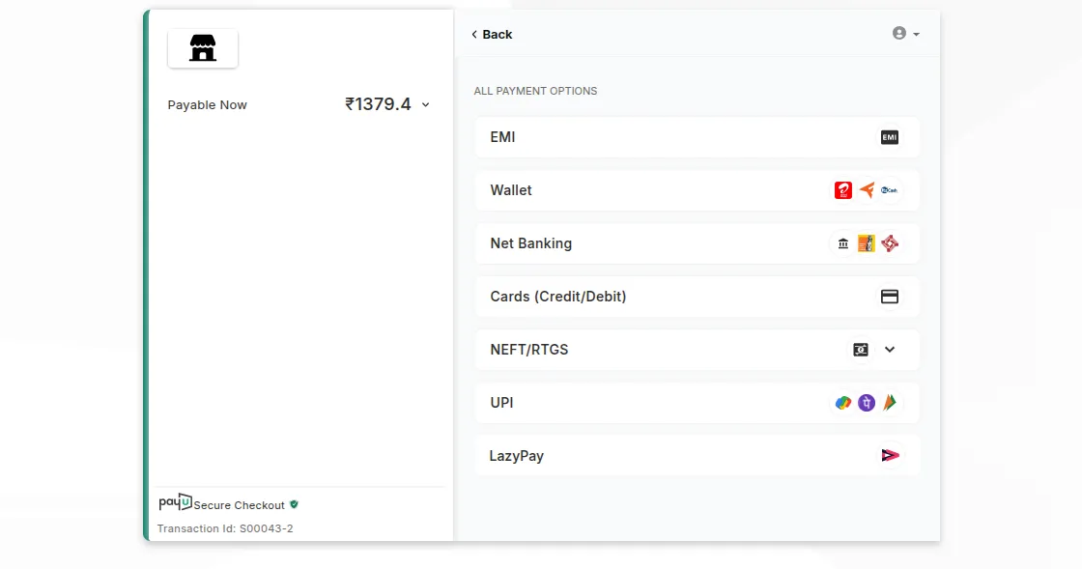1082x569 pixels.
Task: Click the bank building icon under Net Banking
Action: pos(843,243)
